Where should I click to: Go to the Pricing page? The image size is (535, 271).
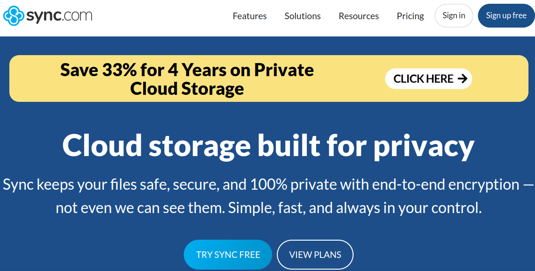[410, 16]
